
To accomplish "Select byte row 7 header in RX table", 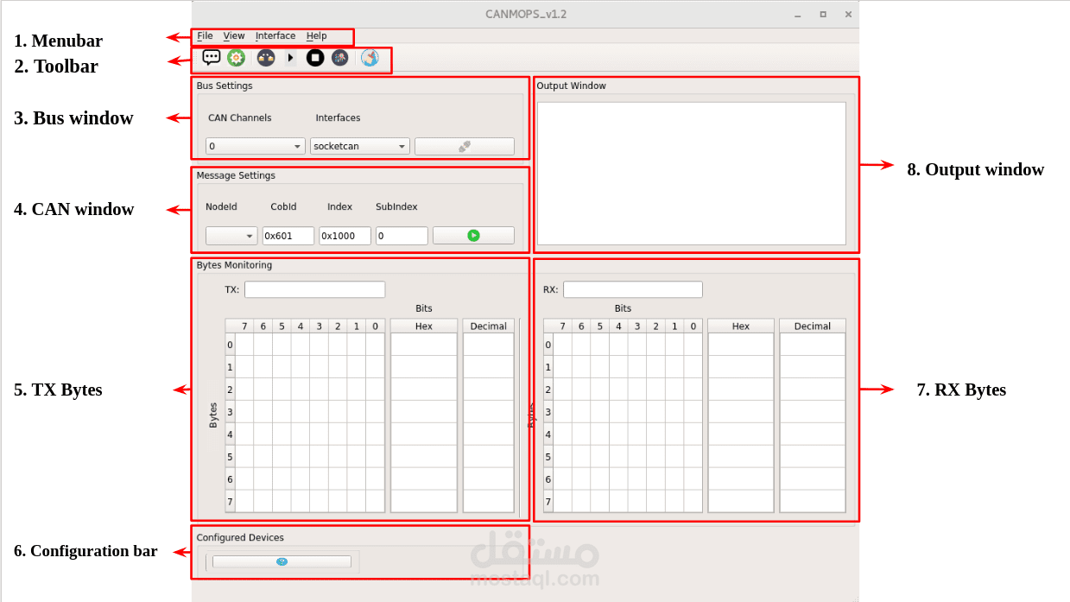I will tap(548, 502).
